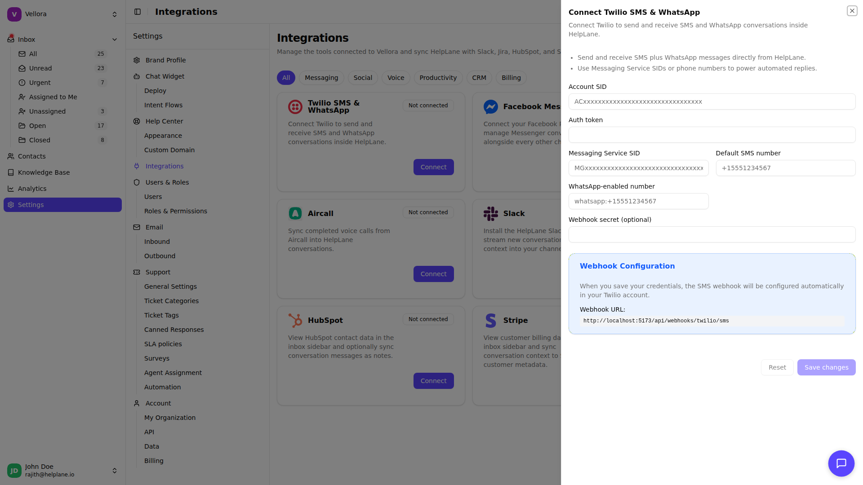This screenshot has width=863, height=485.
Task: Click the Vellora workspace avatar
Action: pyautogui.click(x=14, y=14)
